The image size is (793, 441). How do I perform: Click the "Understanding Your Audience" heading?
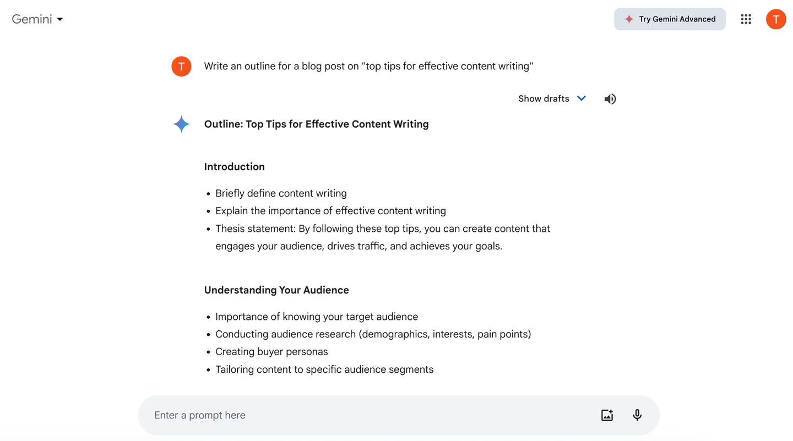pyautogui.click(x=276, y=290)
